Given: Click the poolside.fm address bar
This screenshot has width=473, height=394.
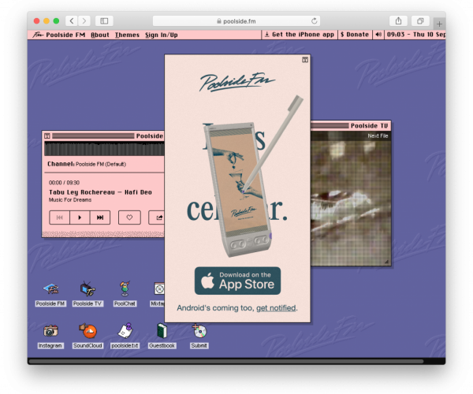Looking at the screenshot, I should (x=236, y=21).
